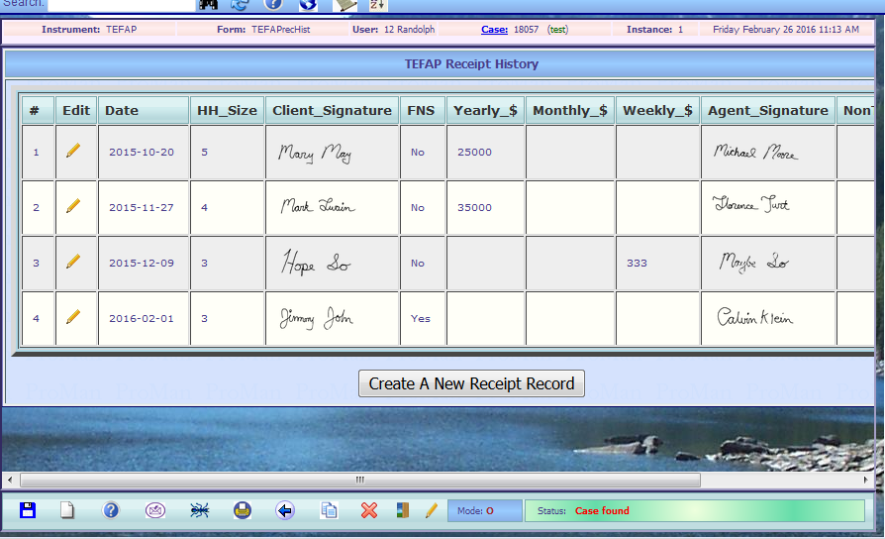885x539 pixels.
Task: Open the Case link in the header
Action: point(494,30)
